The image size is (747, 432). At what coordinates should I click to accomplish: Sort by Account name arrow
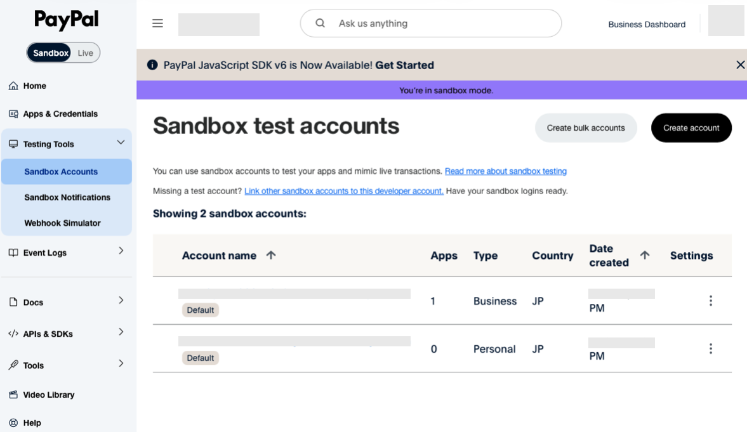pos(270,255)
